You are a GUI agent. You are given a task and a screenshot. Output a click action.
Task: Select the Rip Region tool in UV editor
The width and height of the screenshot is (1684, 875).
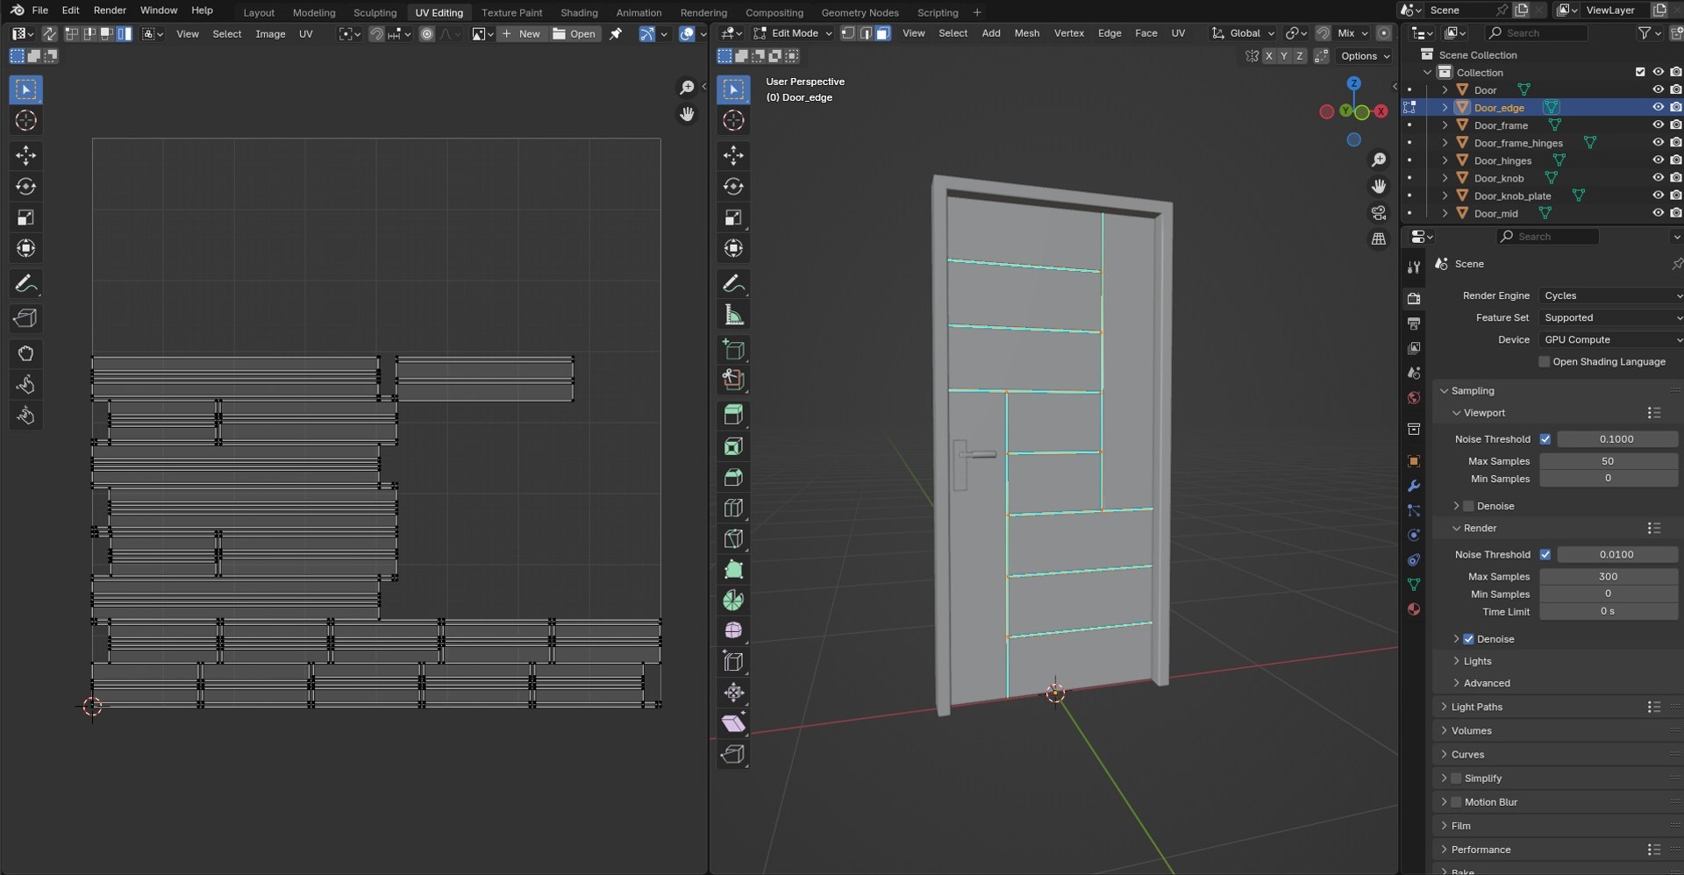click(x=25, y=318)
